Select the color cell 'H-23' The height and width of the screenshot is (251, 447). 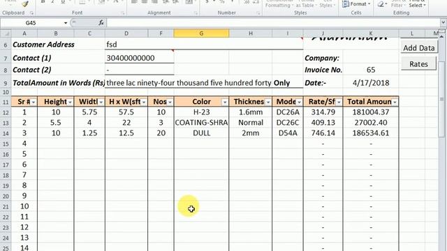(201, 112)
